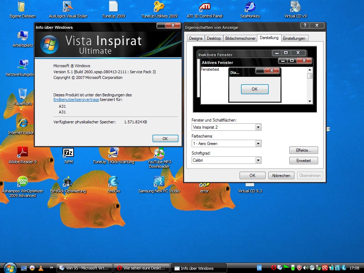Image resolution: width=364 pixels, height=273 pixels.
Task: Expand Fenster und Schaltflächen dropdown
Action: (258, 127)
